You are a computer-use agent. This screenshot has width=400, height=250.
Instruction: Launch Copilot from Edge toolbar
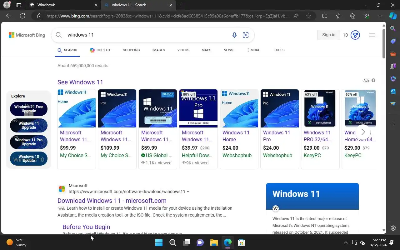click(393, 16)
